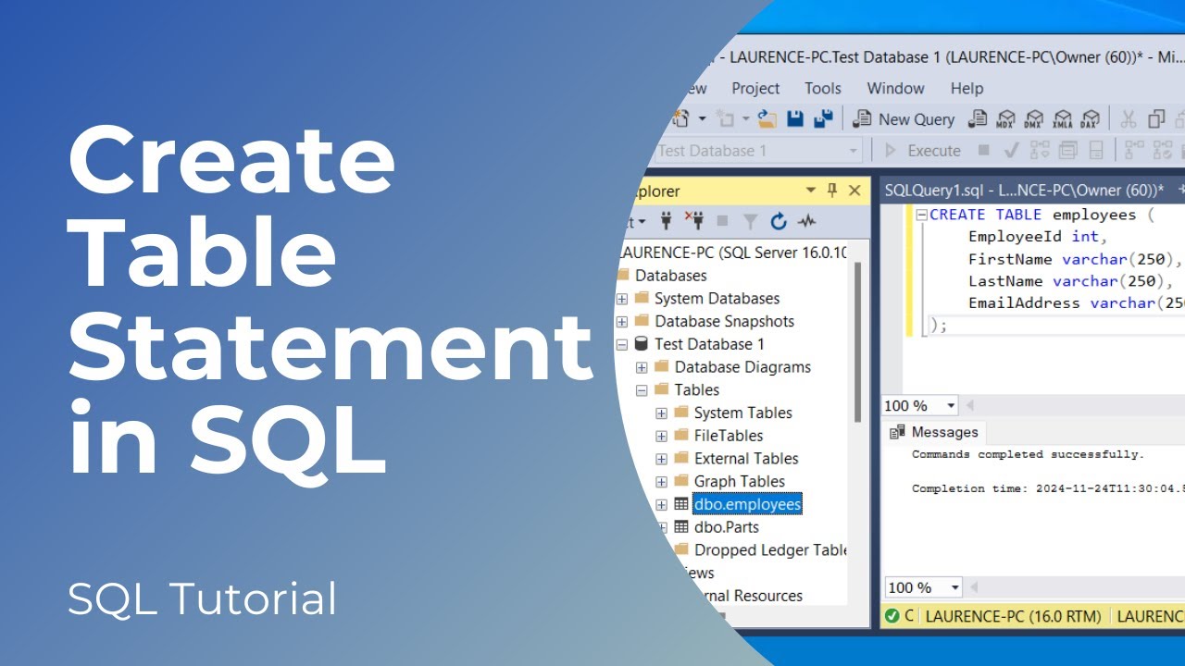Click the Query Options icon

[1067, 150]
